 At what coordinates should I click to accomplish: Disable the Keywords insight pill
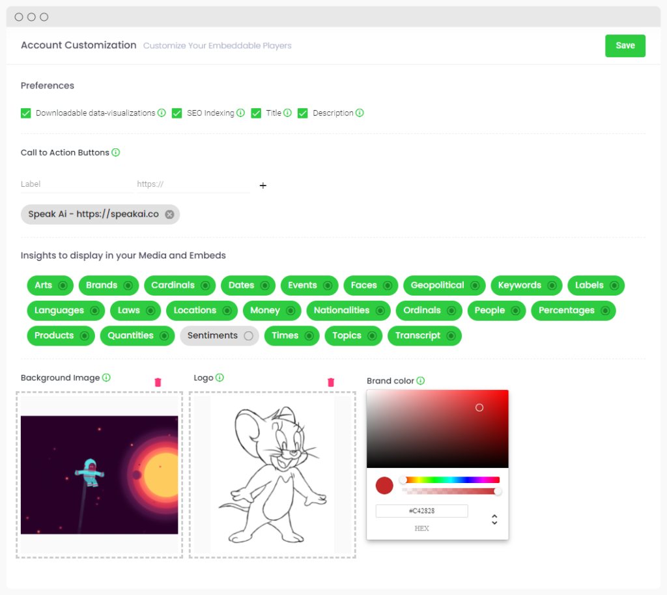[x=551, y=285]
